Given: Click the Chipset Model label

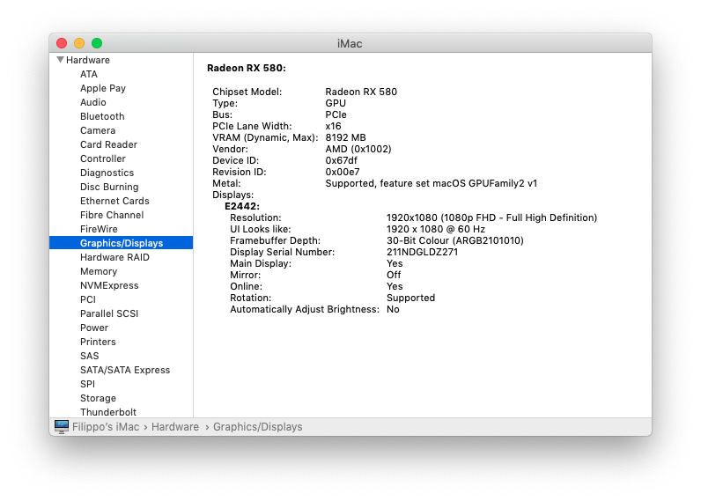Looking at the screenshot, I should [x=247, y=92].
